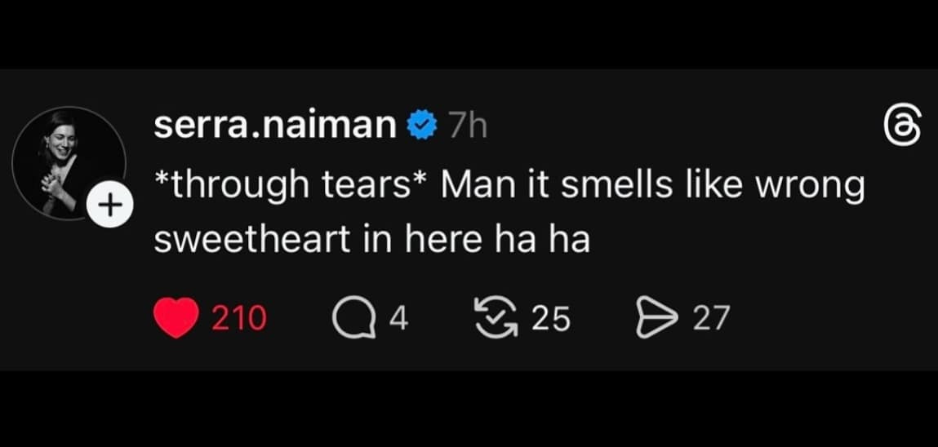
Task: Open the Threads logo icon
Action: pyautogui.click(x=904, y=130)
